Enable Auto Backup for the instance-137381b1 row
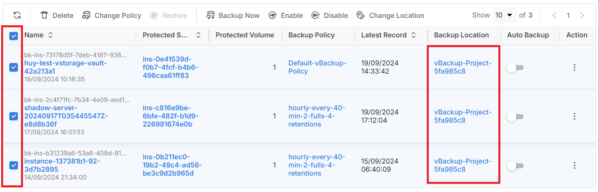The height and width of the screenshot is (192, 598). (x=515, y=166)
